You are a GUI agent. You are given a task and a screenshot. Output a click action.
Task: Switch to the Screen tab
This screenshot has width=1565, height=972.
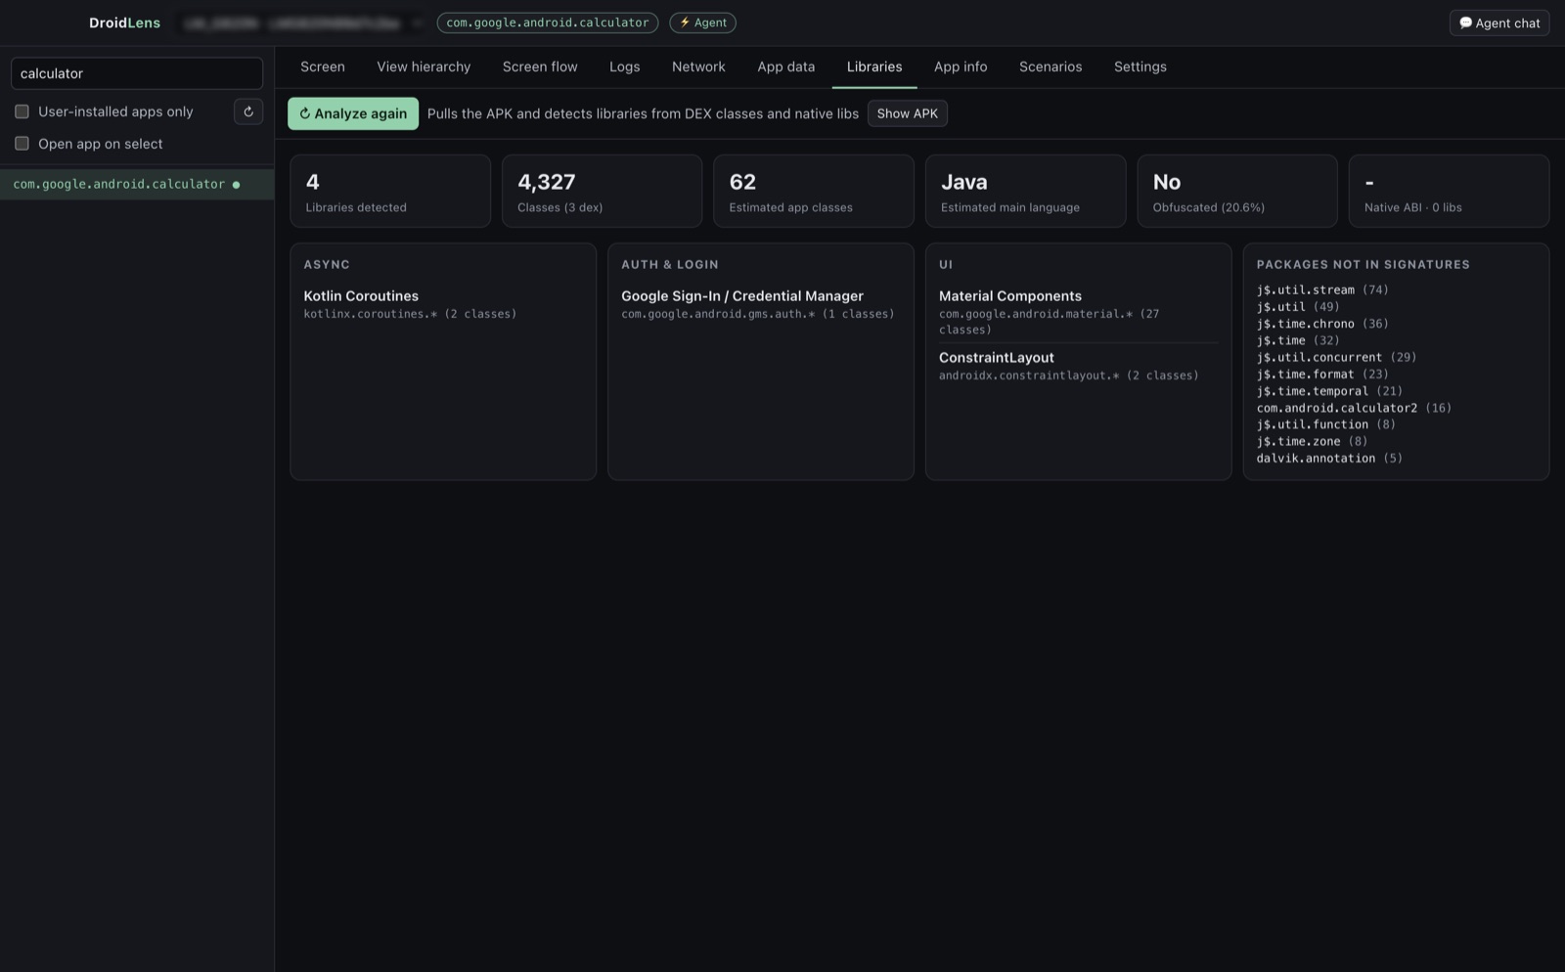(x=323, y=66)
